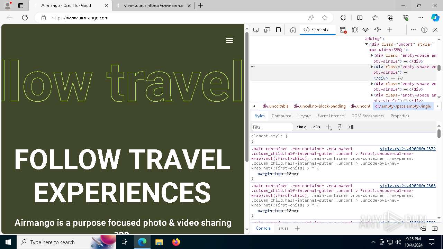
Task: Select the div.empty-space.empty-single breadcrumb
Action: tap(403, 106)
